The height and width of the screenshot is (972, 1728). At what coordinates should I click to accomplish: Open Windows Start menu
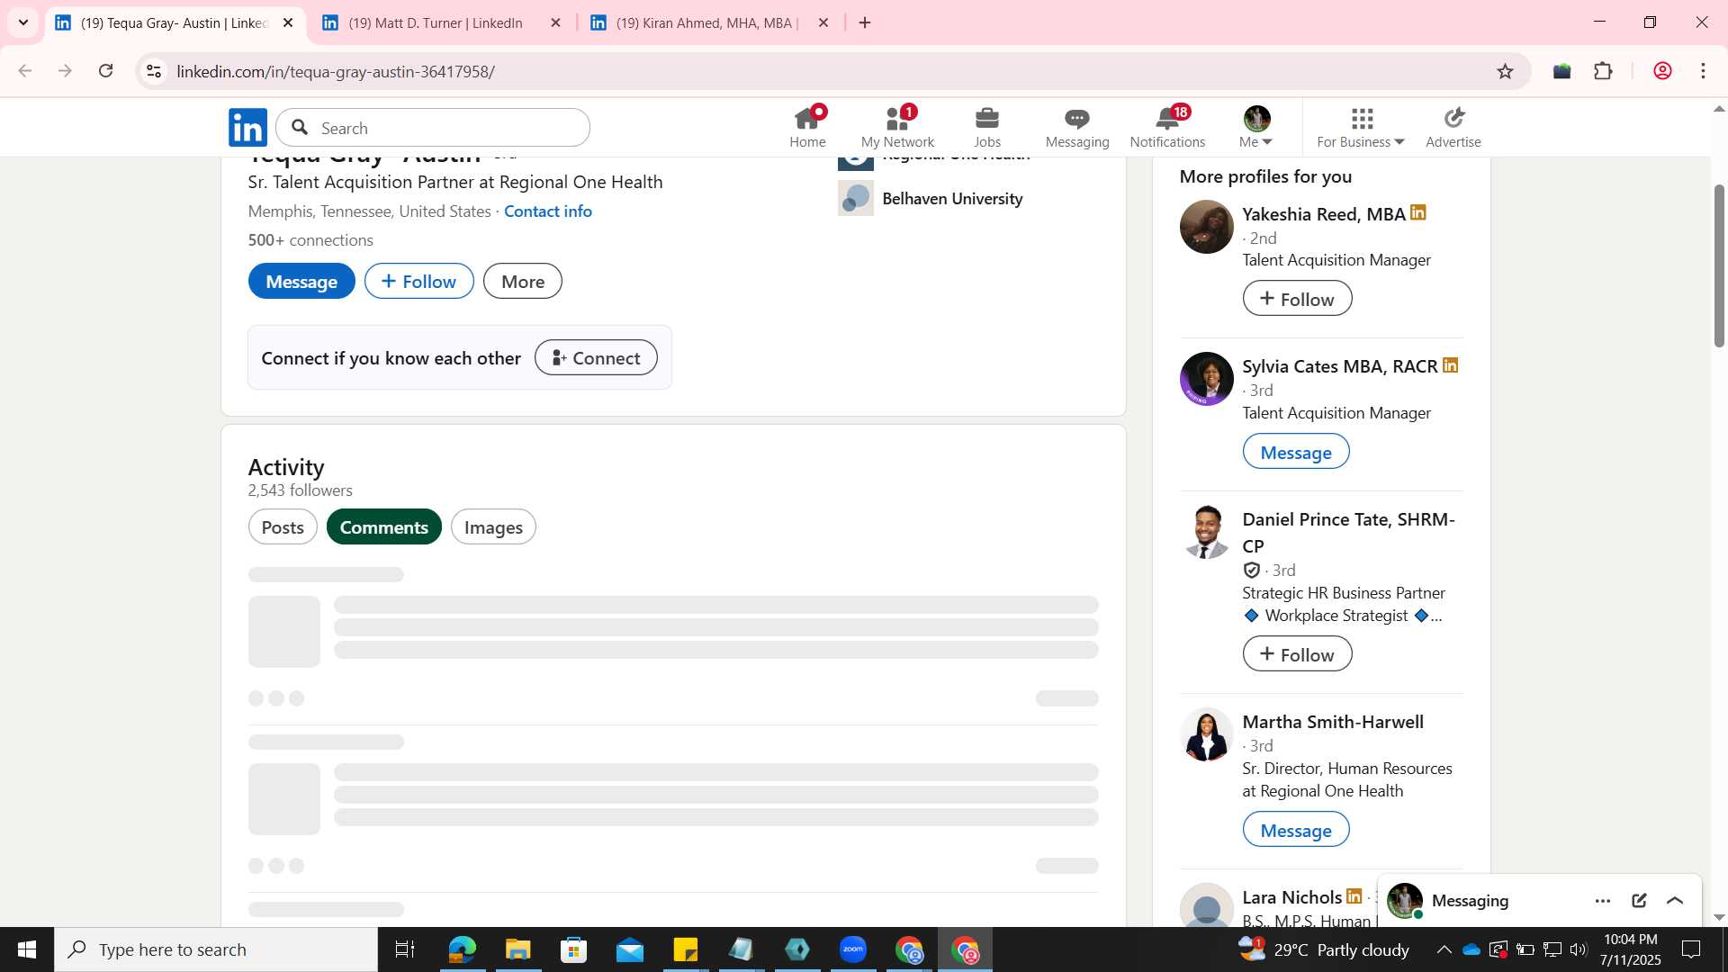click(x=27, y=949)
